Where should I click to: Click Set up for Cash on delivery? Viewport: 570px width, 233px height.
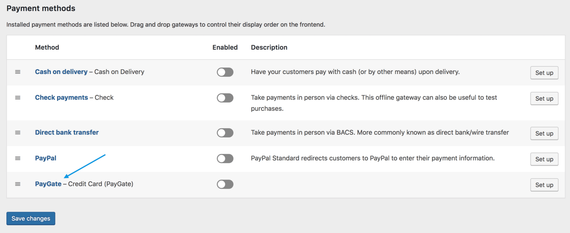tap(544, 72)
